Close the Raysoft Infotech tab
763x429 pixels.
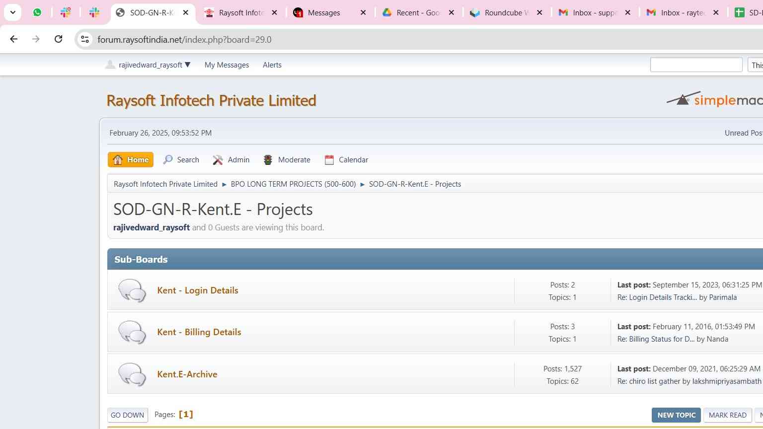[274, 12]
